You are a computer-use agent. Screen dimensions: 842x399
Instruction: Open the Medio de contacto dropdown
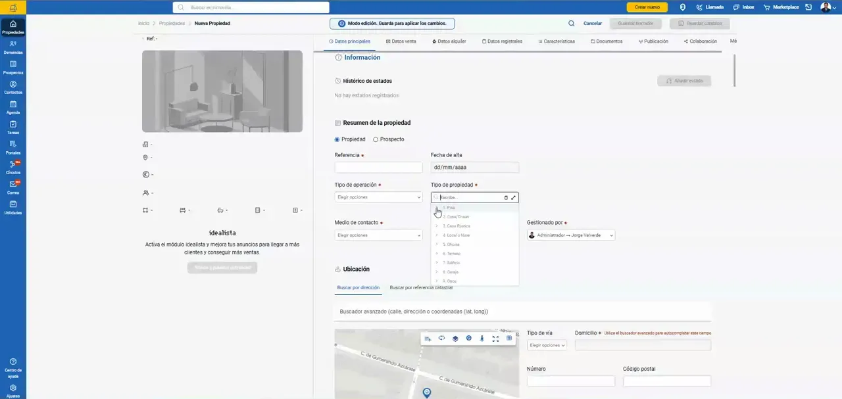[378, 235]
